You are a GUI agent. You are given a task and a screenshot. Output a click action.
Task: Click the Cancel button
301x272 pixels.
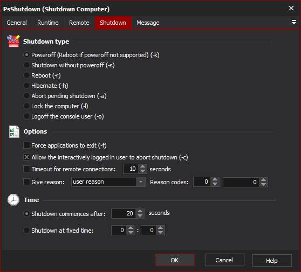224,260
